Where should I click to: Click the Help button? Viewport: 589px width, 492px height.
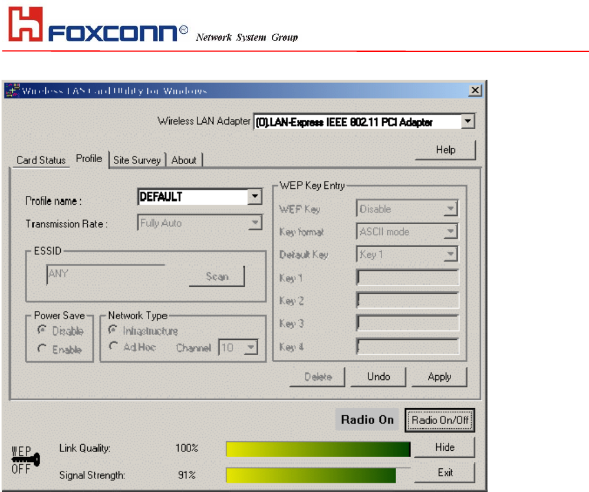pyautogui.click(x=446, y=150)
